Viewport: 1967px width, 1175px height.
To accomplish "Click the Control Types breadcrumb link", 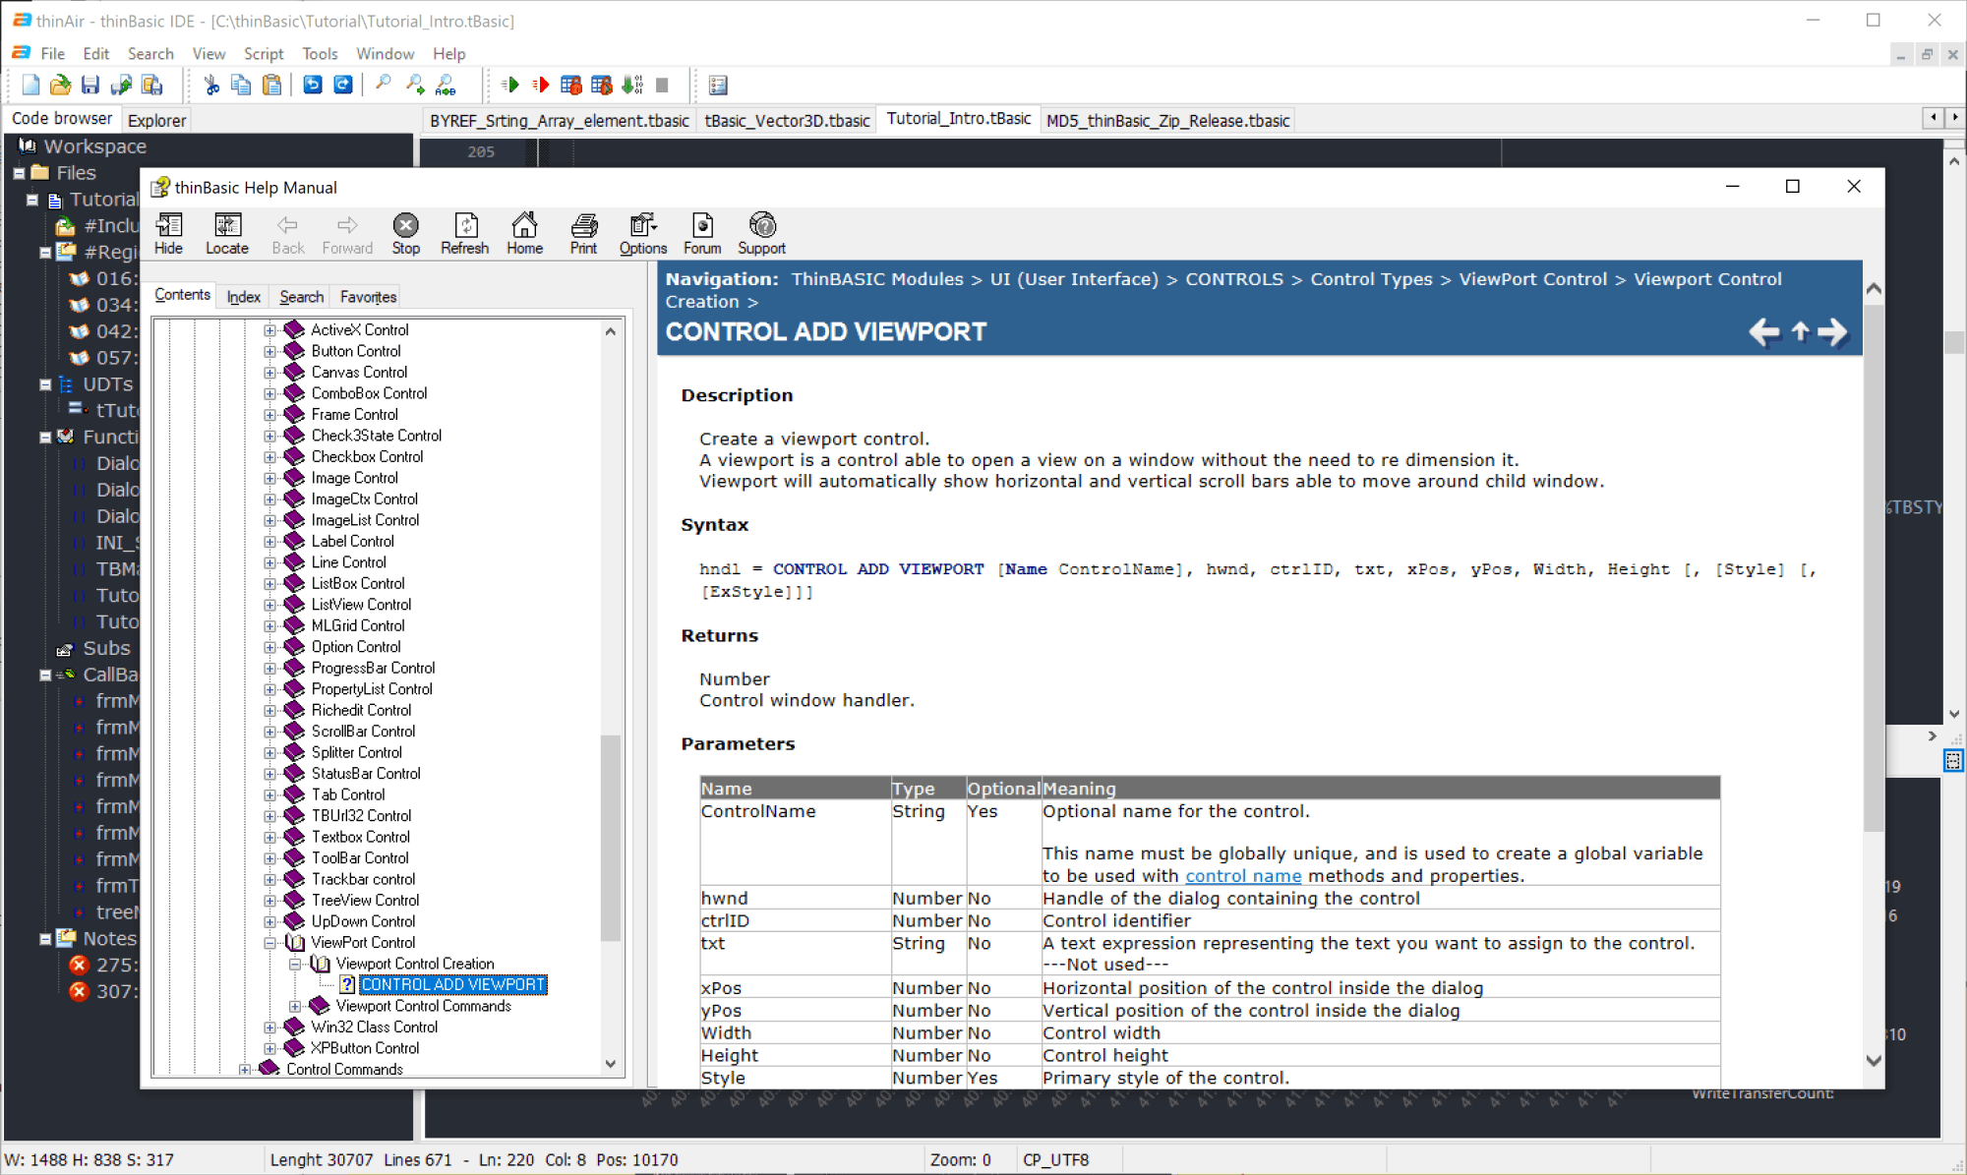I will pos(1371,279).
